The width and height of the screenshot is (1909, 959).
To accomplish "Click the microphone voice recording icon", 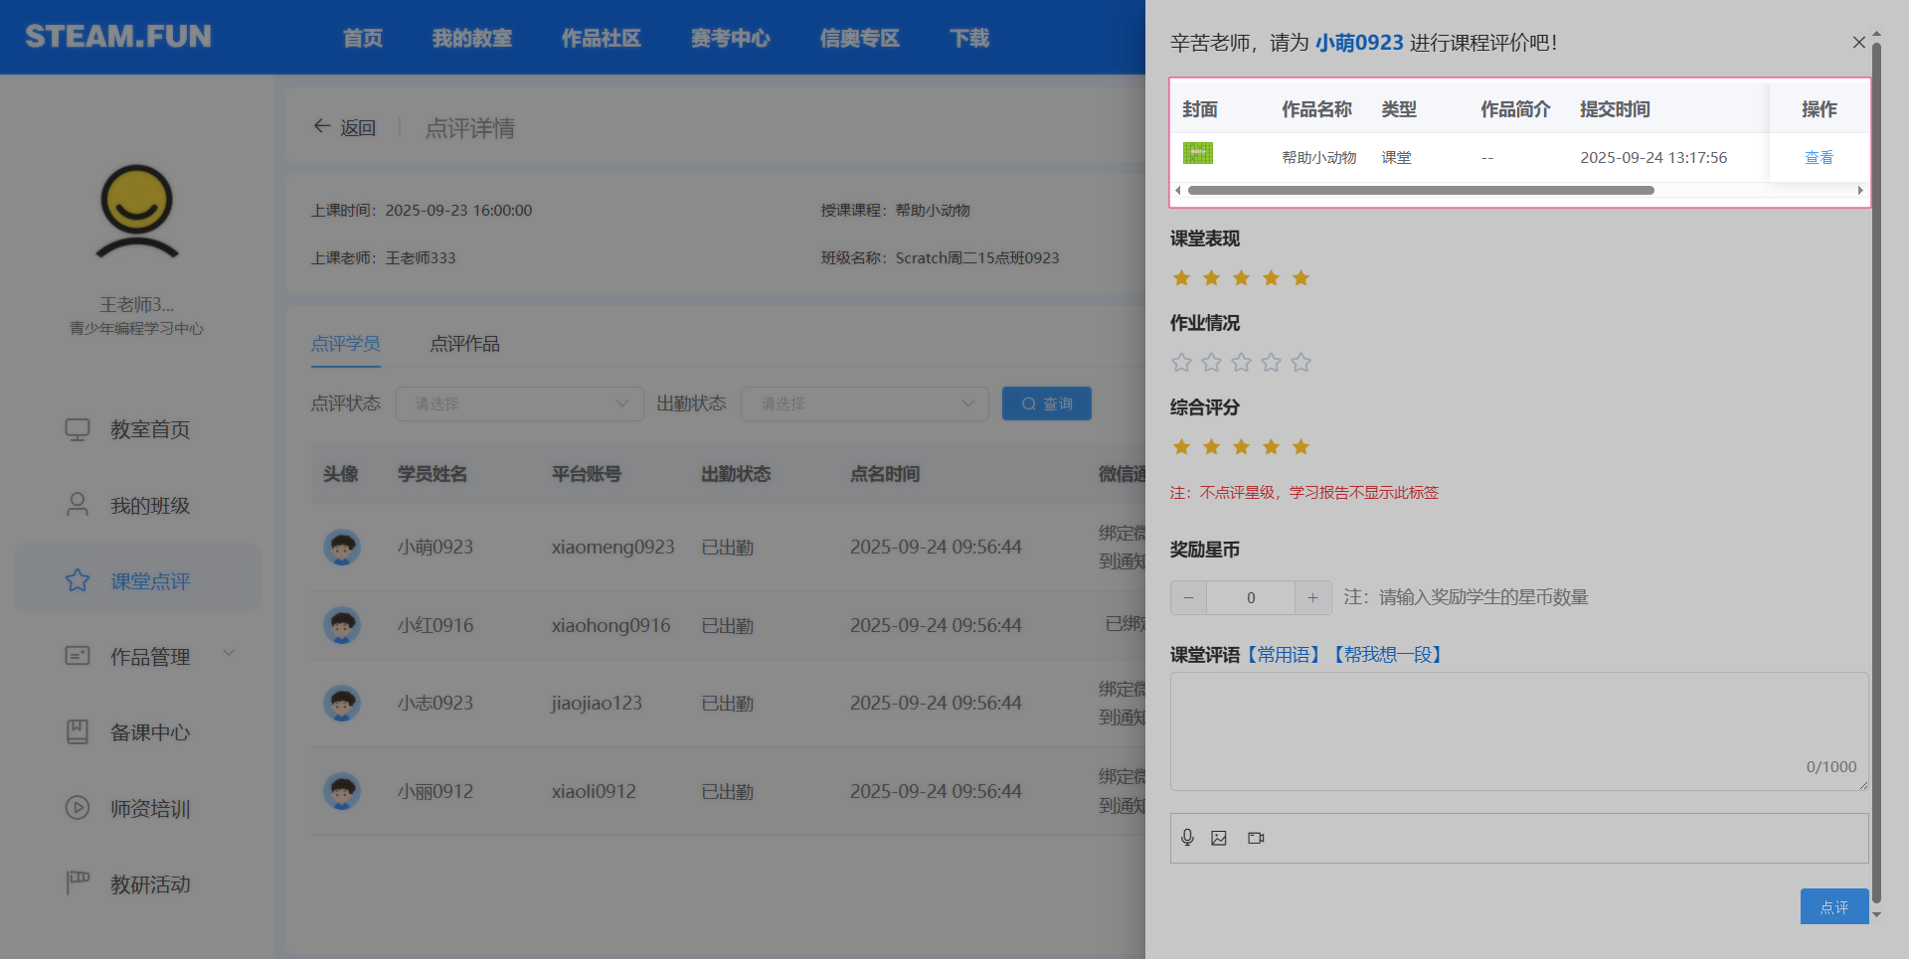I will (x=1187, y=838).
